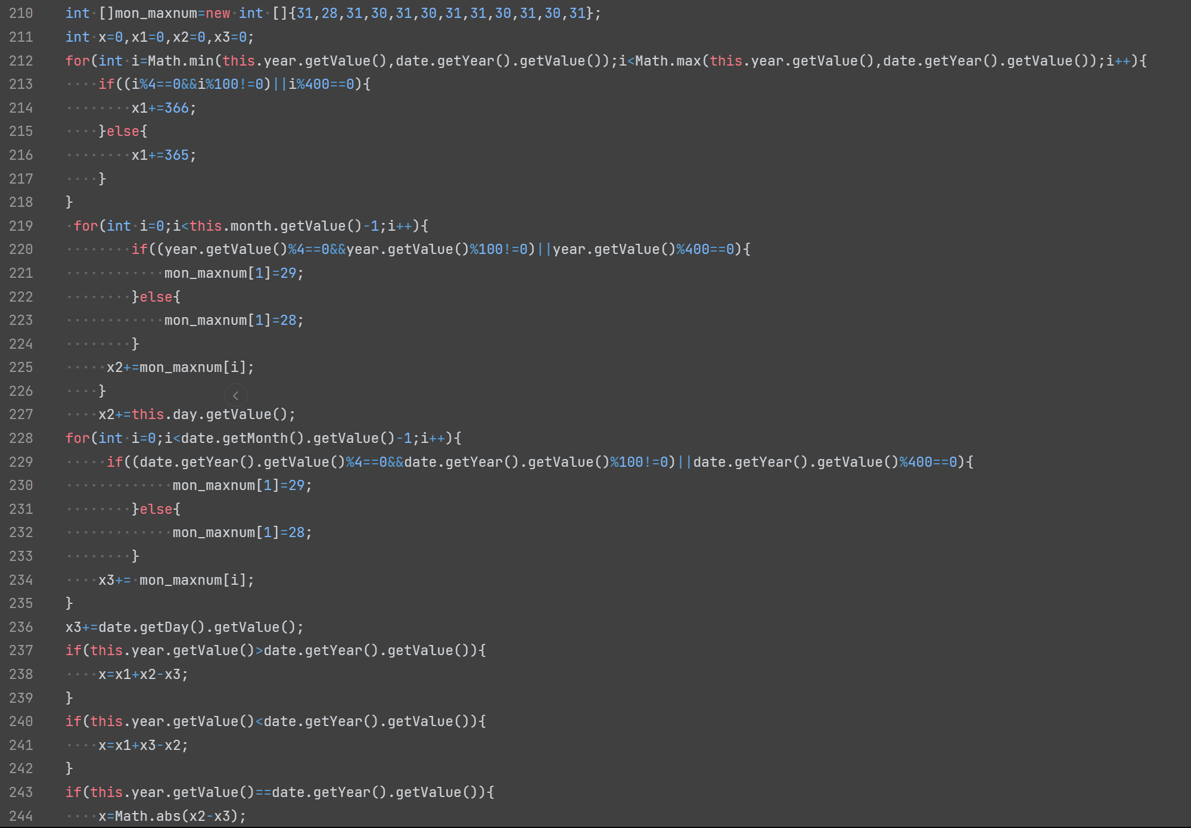The height and width of the screenshot is (828, 1191).
Task: Click line number 219 in gutter
Action: pos(21,226)
